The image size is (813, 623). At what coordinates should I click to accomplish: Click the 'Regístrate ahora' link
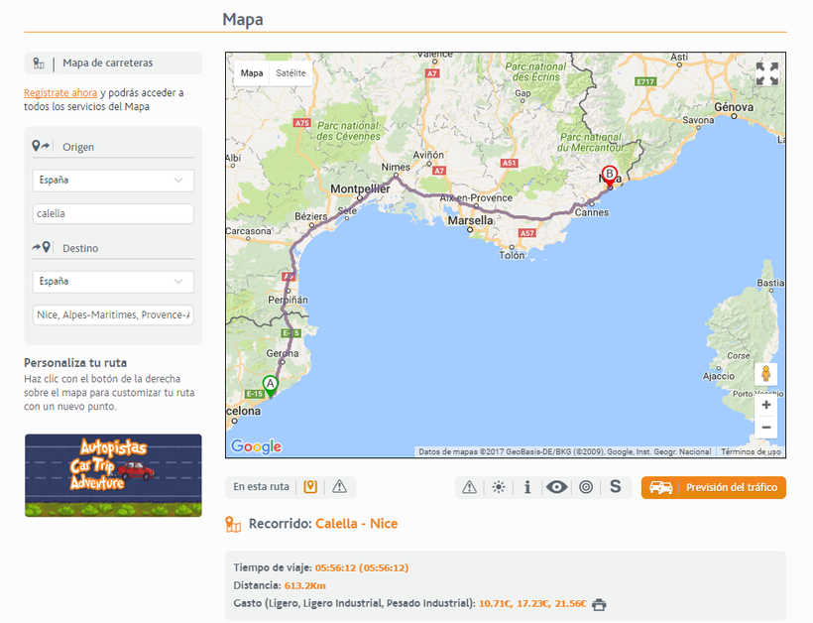click(x=60, y=93)
